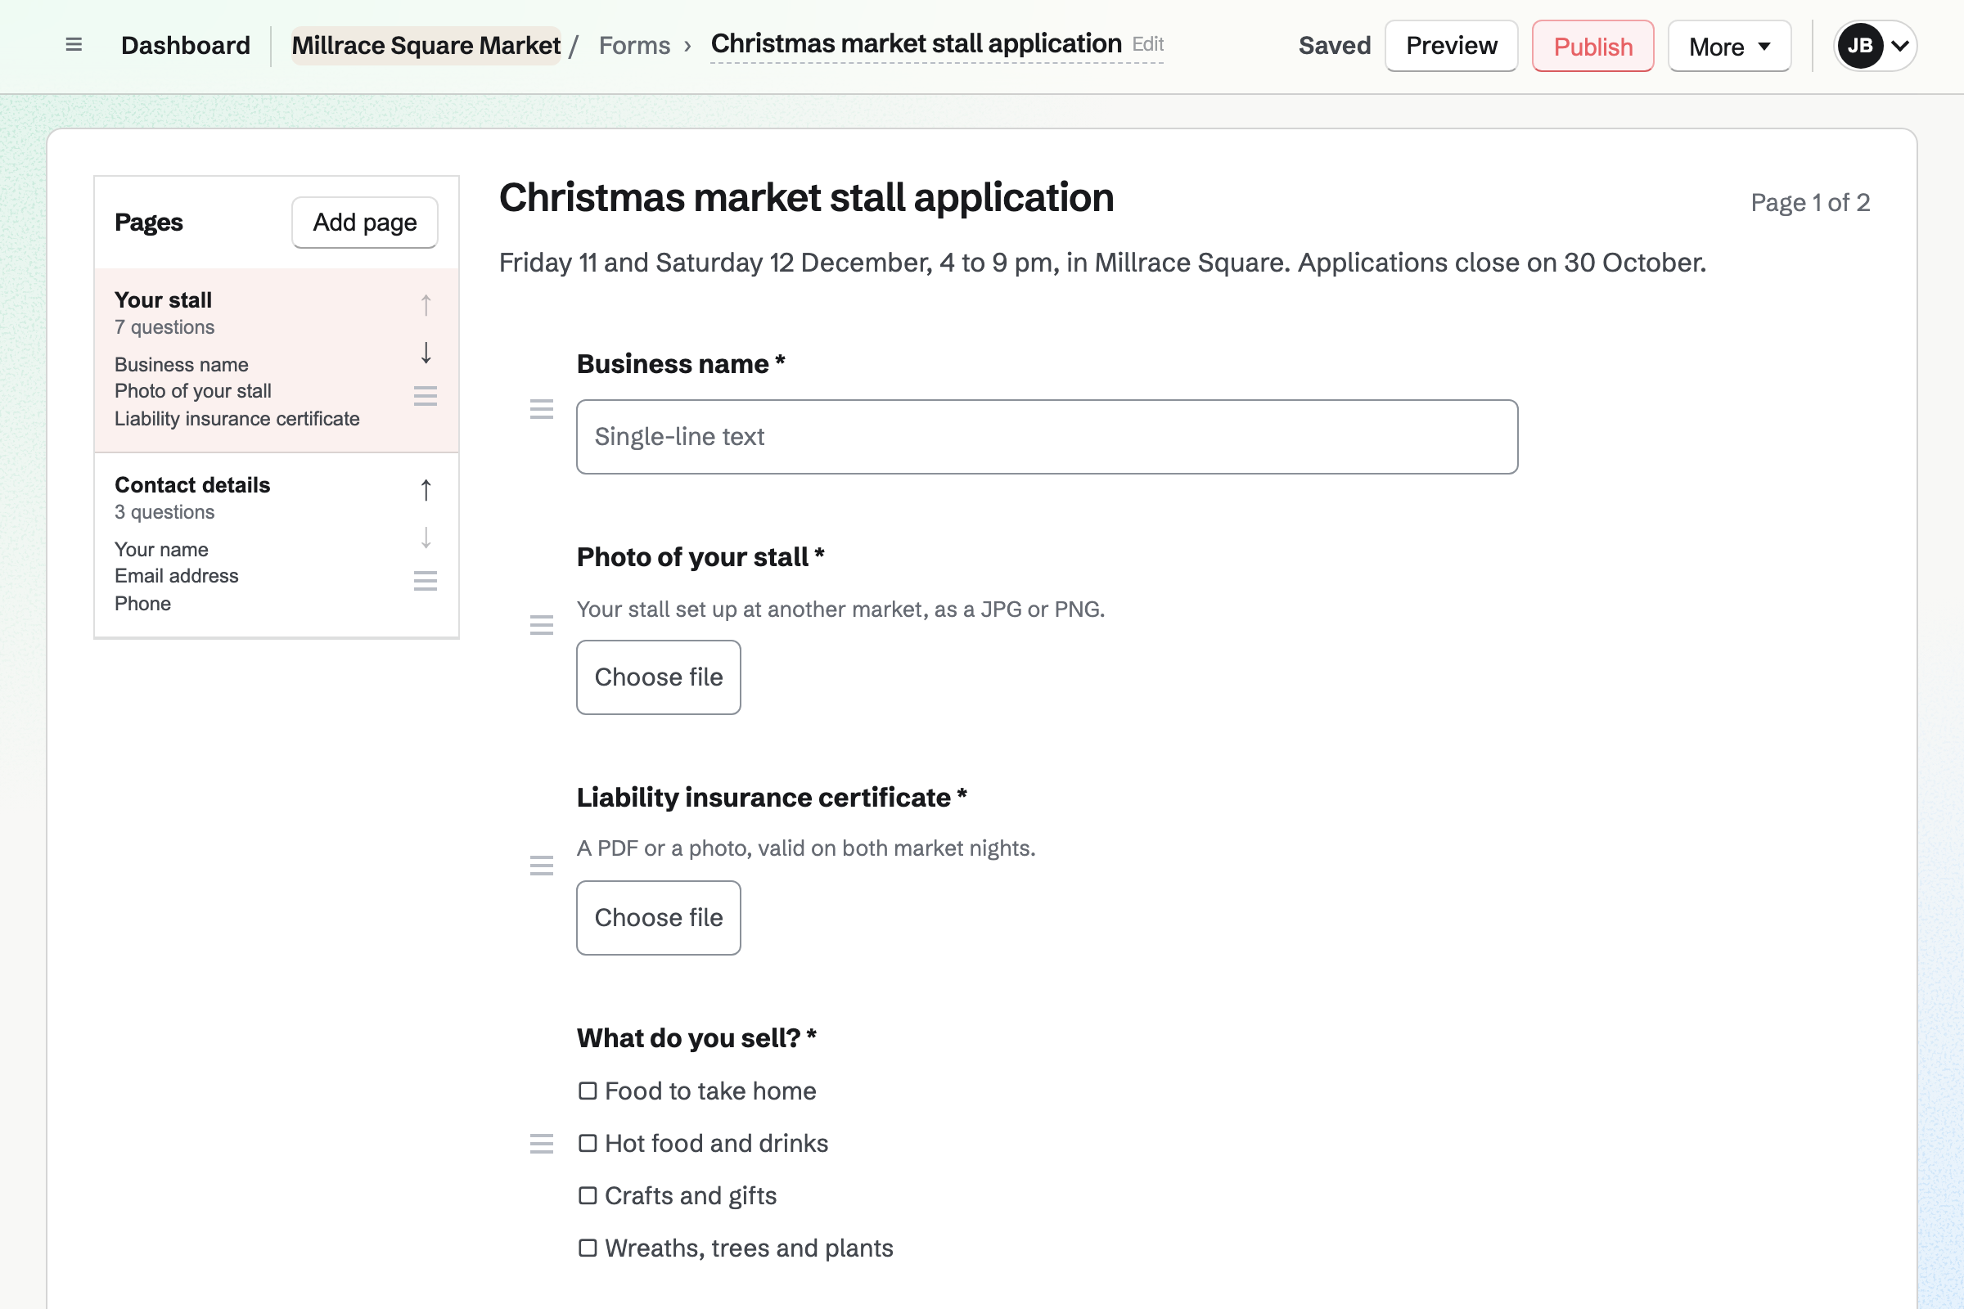
Task: Click the 'Christmas market stall application' main heading
Action: [x=807, y=198]
